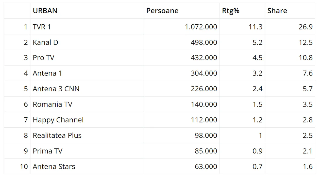
Task: Select the Romania TV channel cell
Action: (53, 104)
